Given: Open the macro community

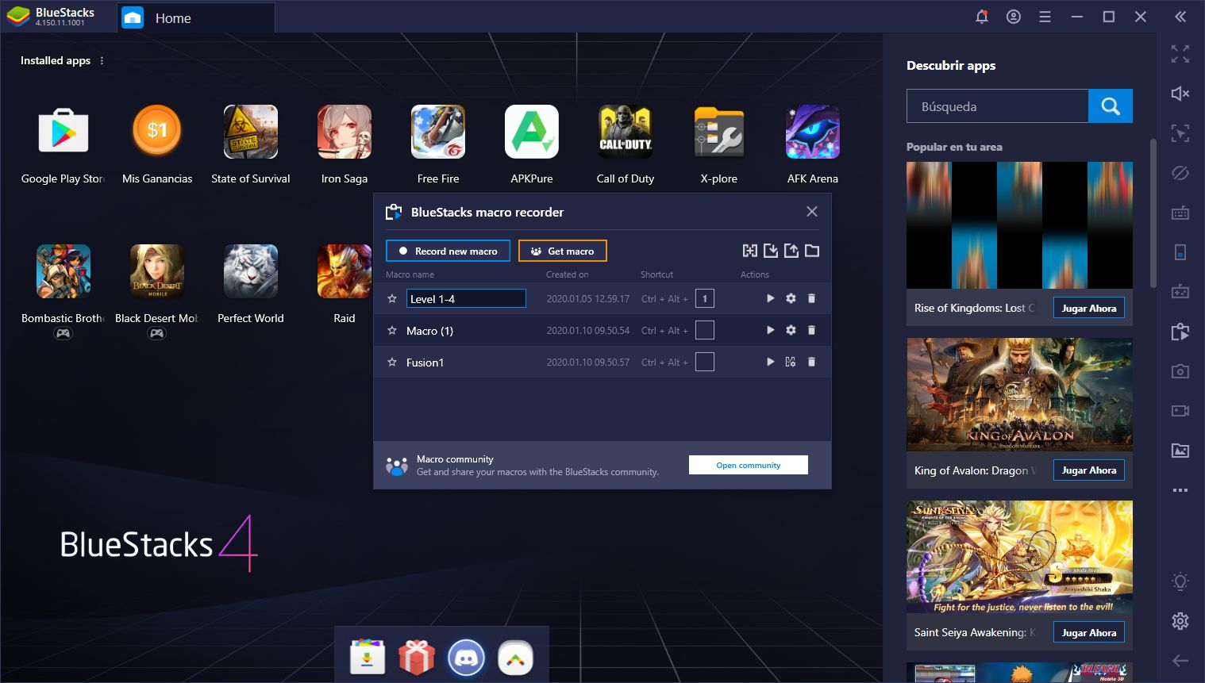Looking at the screenshot, I should pos(748,464).
